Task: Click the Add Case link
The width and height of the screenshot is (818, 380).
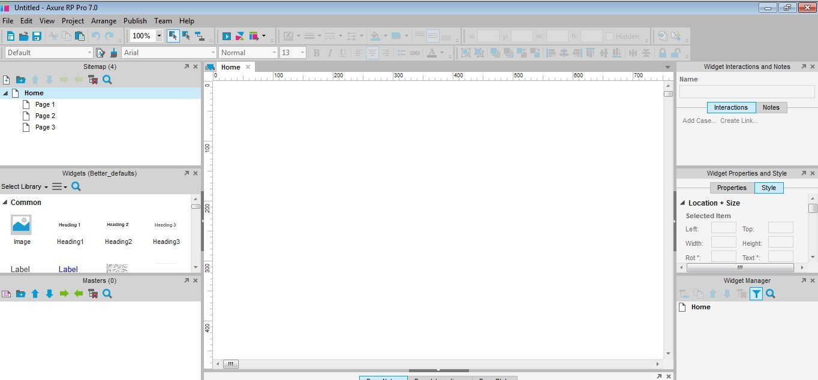Action: pos(699,120)
